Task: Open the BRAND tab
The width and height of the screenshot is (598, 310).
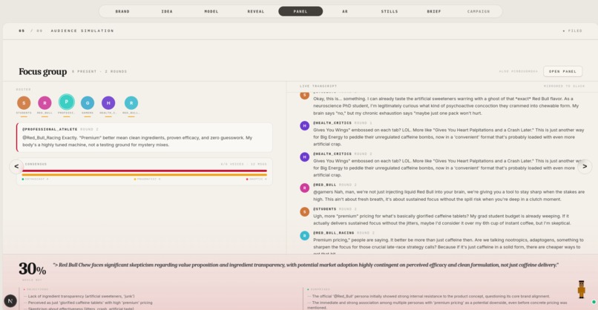Action: point(122,11)
